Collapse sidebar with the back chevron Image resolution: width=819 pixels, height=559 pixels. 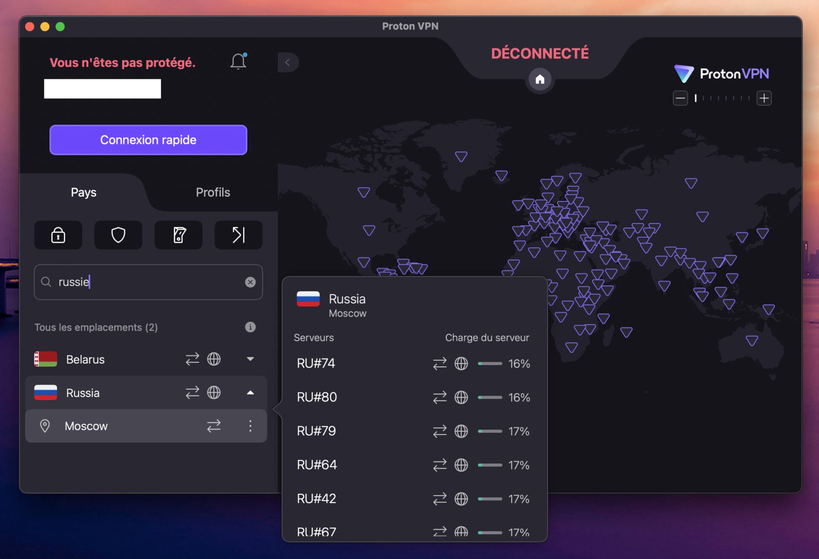[288, 62]
